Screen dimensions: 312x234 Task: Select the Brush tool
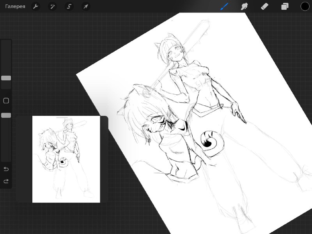click(225, 6)
